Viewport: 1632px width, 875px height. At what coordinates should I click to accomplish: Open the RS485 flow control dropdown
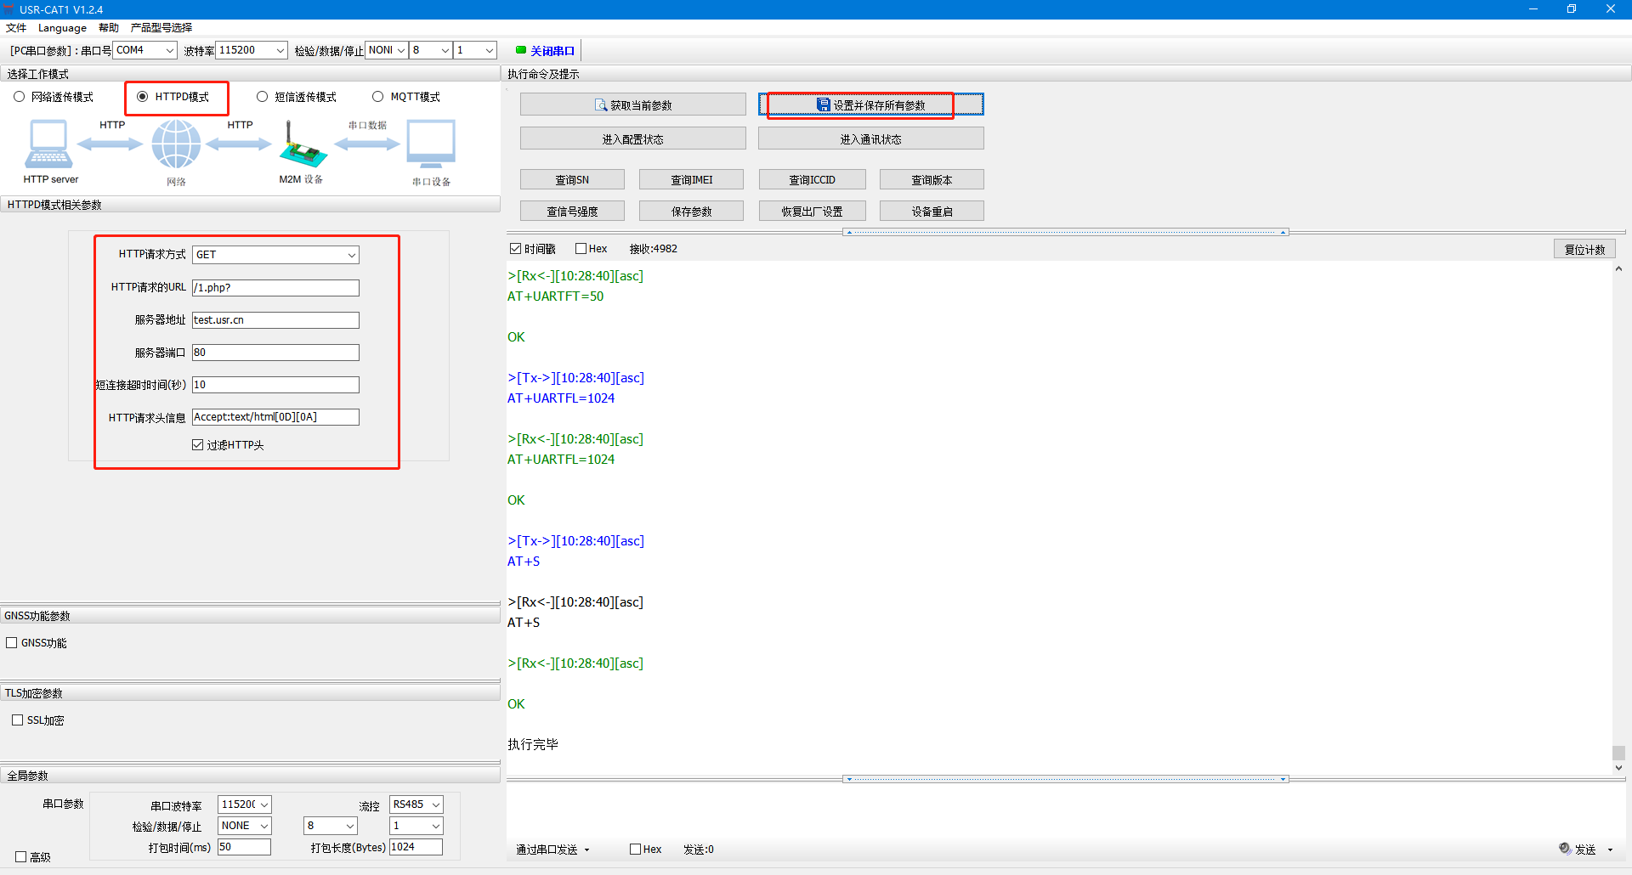coord(435,804)
